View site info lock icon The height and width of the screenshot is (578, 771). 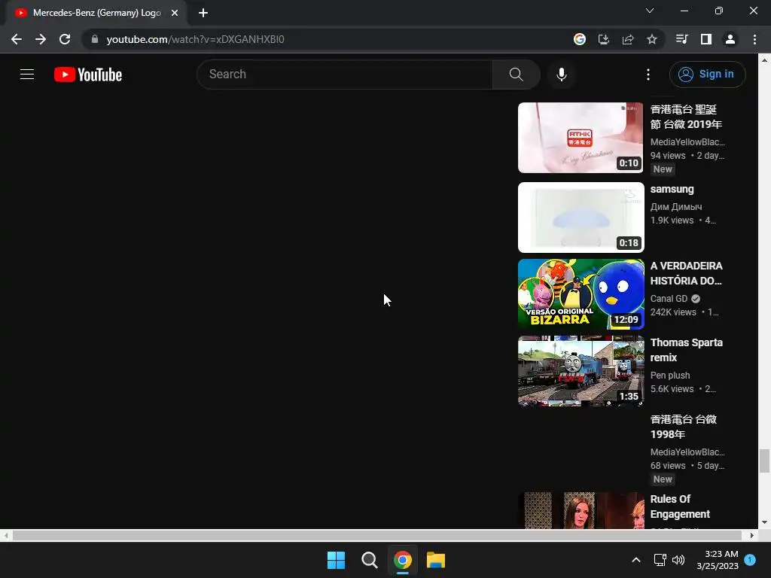tap(95, 39)
